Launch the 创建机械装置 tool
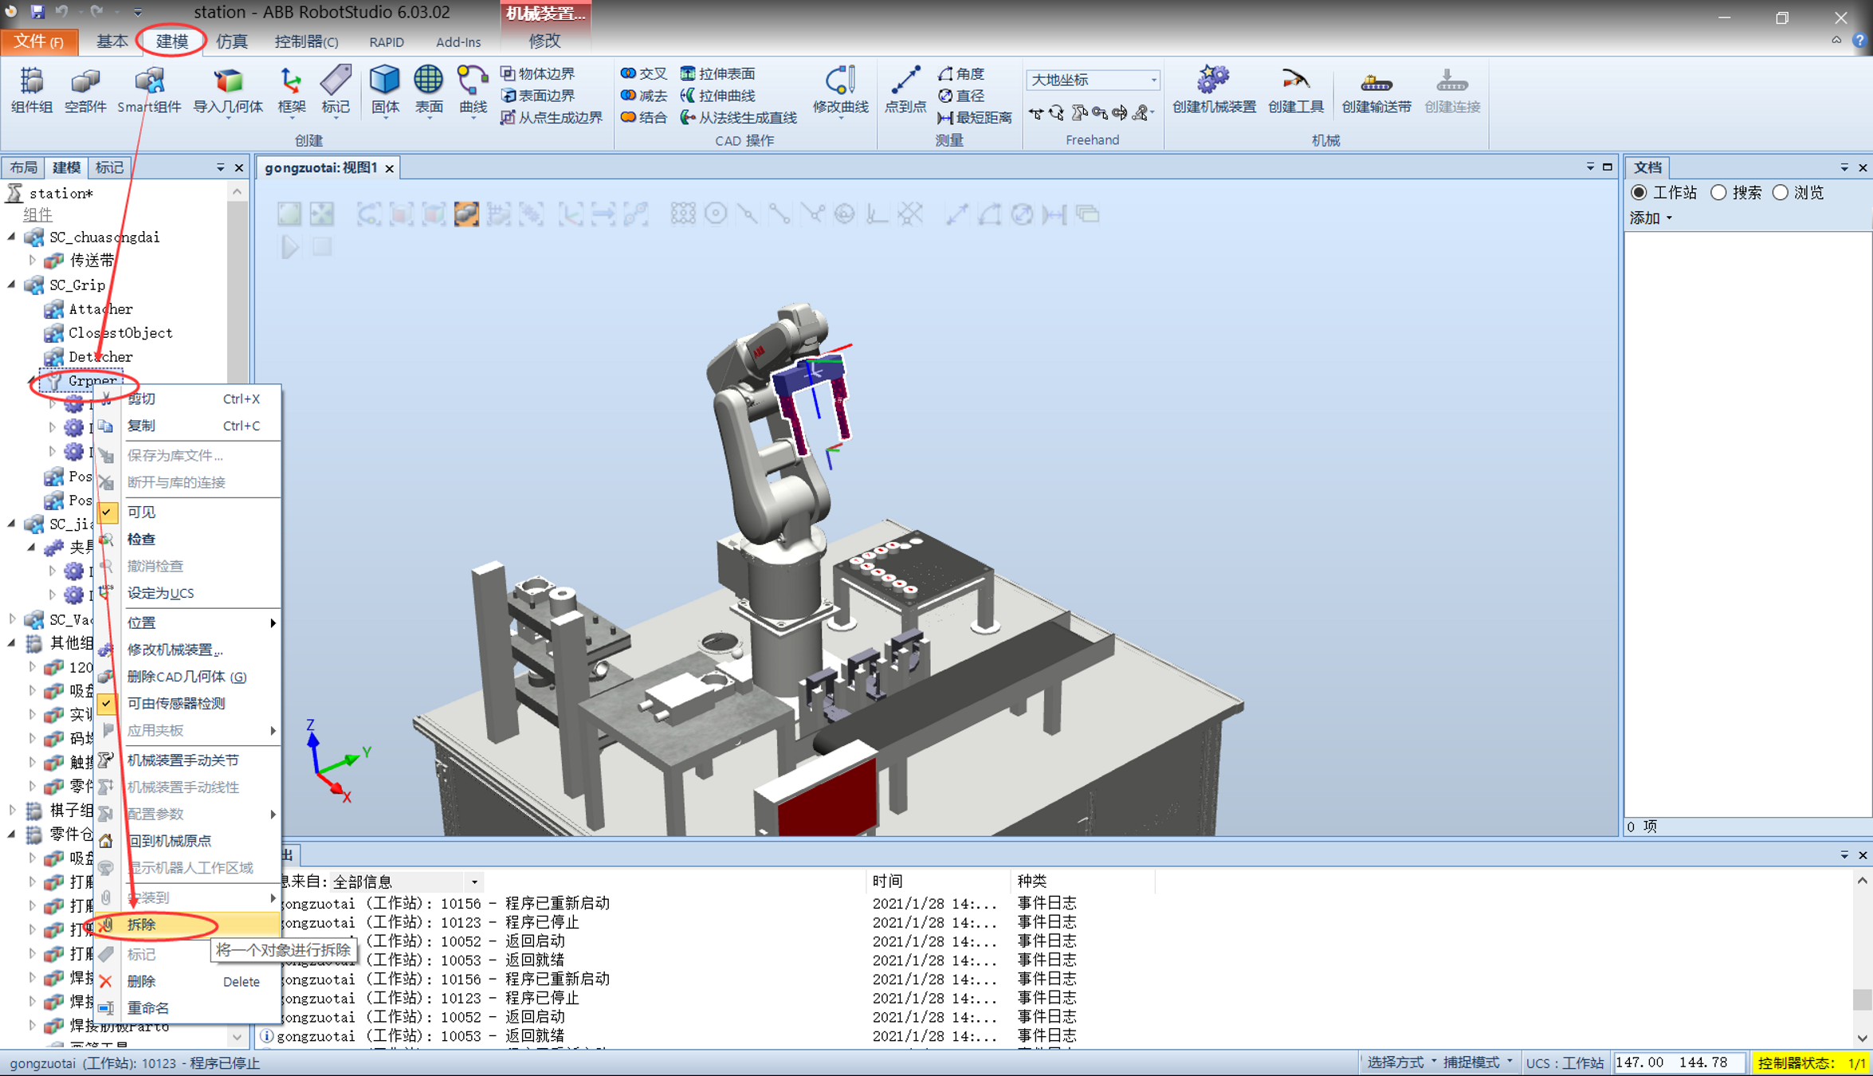Viewport: 1873px width, 1076px height. [x=1213, y=88]
